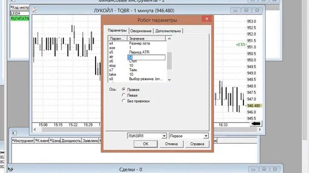This screenshot has width=309, height=173.
Task: Cancel with the Отмена button
Action: click(x=171, y=144)
